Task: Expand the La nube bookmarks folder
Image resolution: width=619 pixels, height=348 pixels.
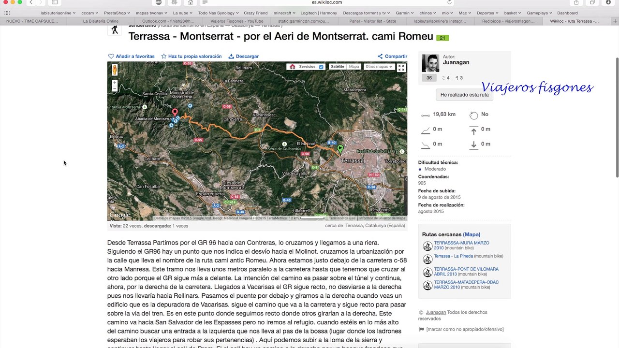Action: (183, 13)
